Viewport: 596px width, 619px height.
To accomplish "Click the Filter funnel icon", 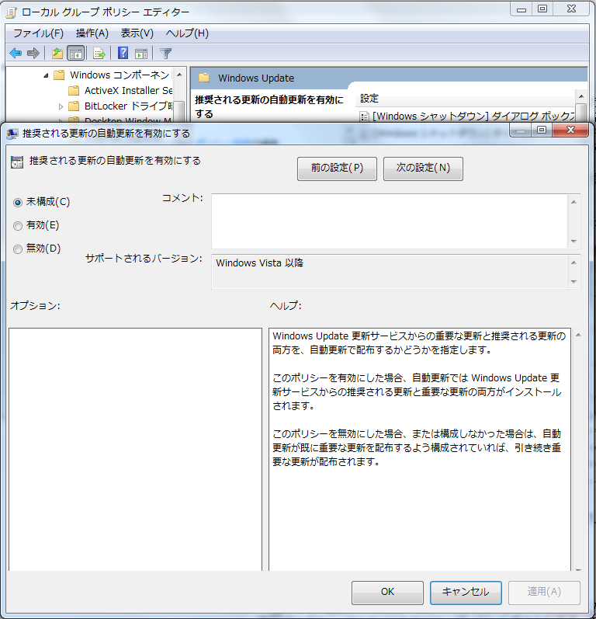I will coord(165,53).
